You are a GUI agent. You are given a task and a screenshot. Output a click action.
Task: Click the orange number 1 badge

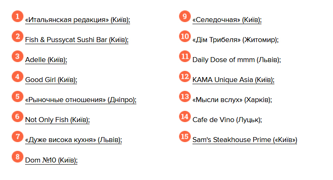click(18, 17)
